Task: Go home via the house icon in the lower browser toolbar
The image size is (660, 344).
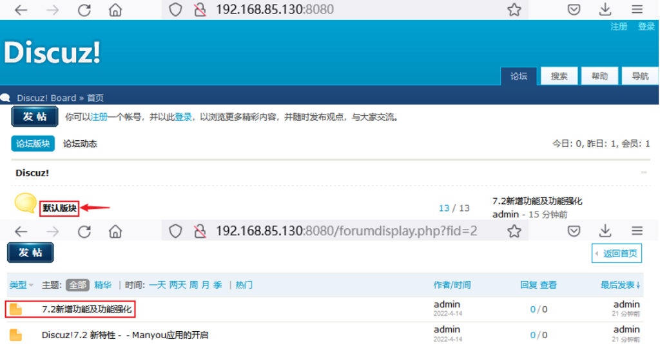Action: [x=115, y=231]
